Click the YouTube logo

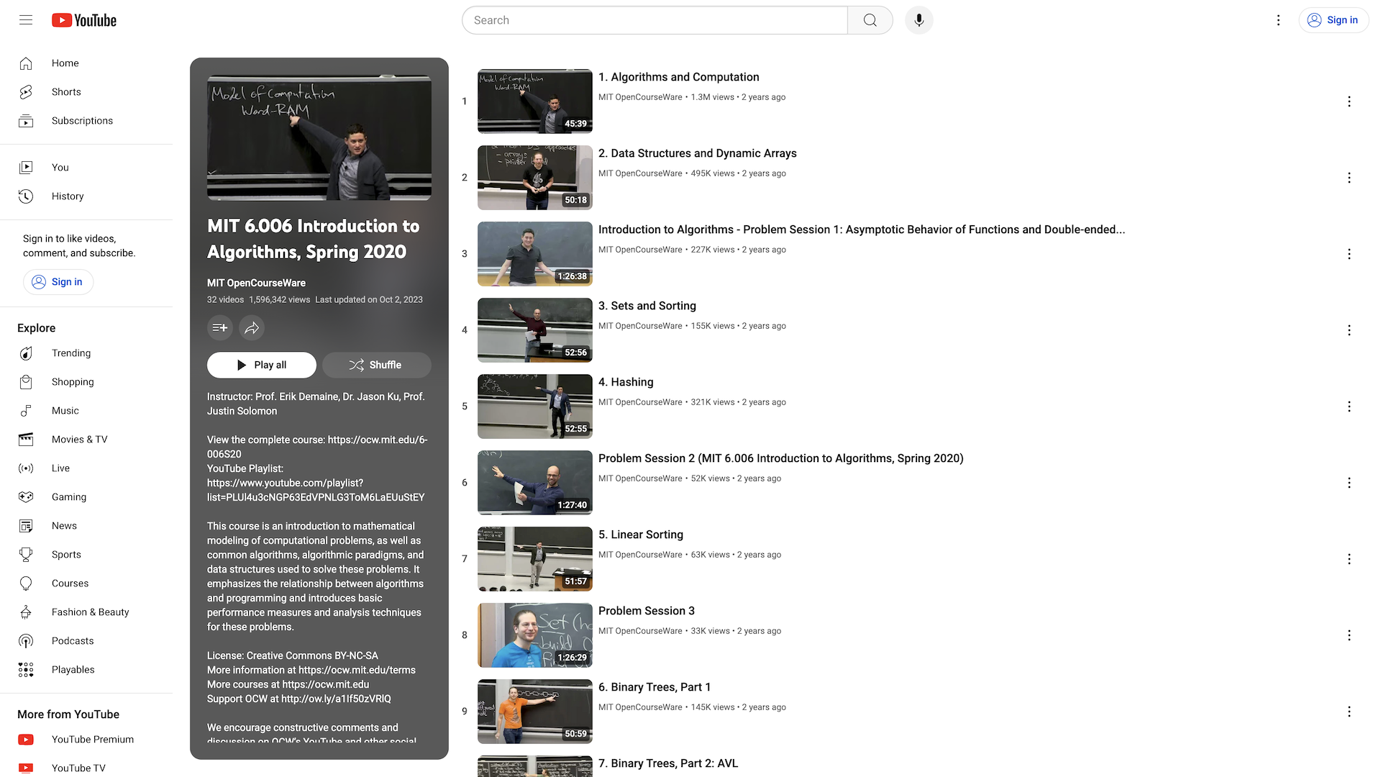coord(84,20)
